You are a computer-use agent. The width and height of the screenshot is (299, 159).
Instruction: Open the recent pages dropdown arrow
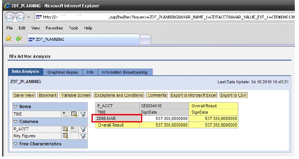point(29,17)
